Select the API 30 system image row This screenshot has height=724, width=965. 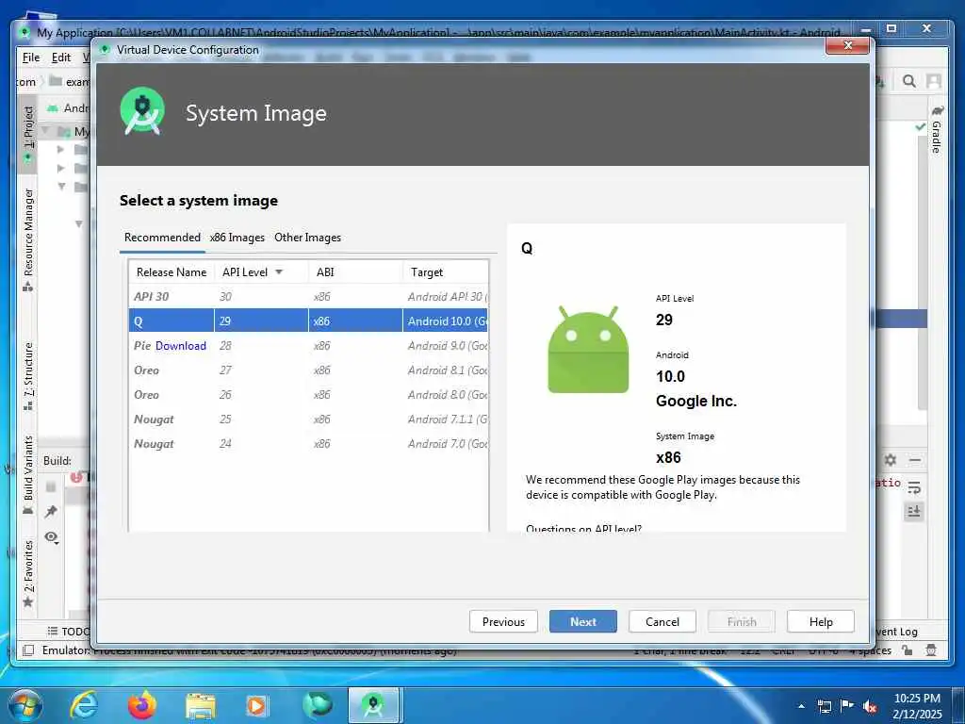point(308,297)
